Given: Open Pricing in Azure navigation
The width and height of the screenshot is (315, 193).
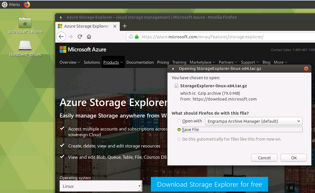Looking at the screenshot, I should click(163, 62).
